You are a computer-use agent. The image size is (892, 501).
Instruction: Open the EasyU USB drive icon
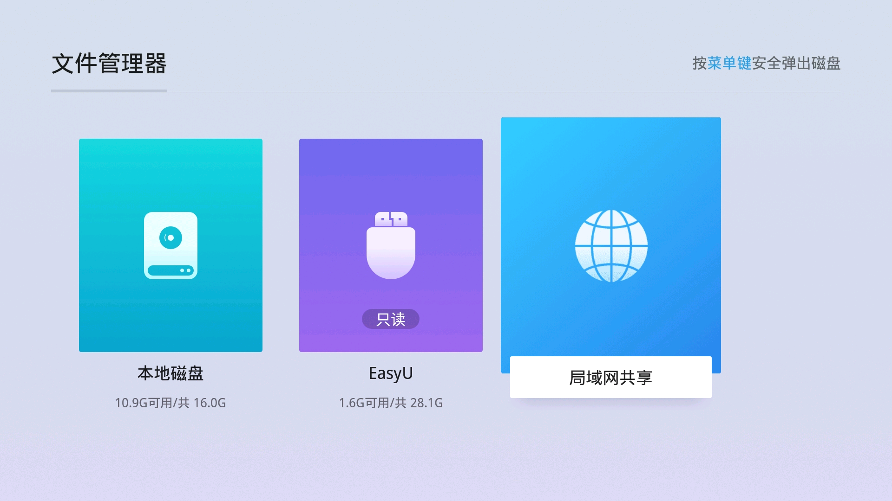pyautogui.click(x=391, y=245)
